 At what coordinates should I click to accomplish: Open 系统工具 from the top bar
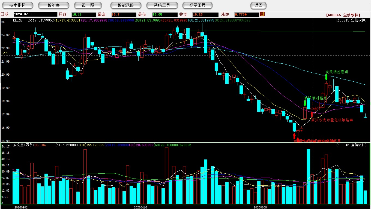[x=162, y=5]
